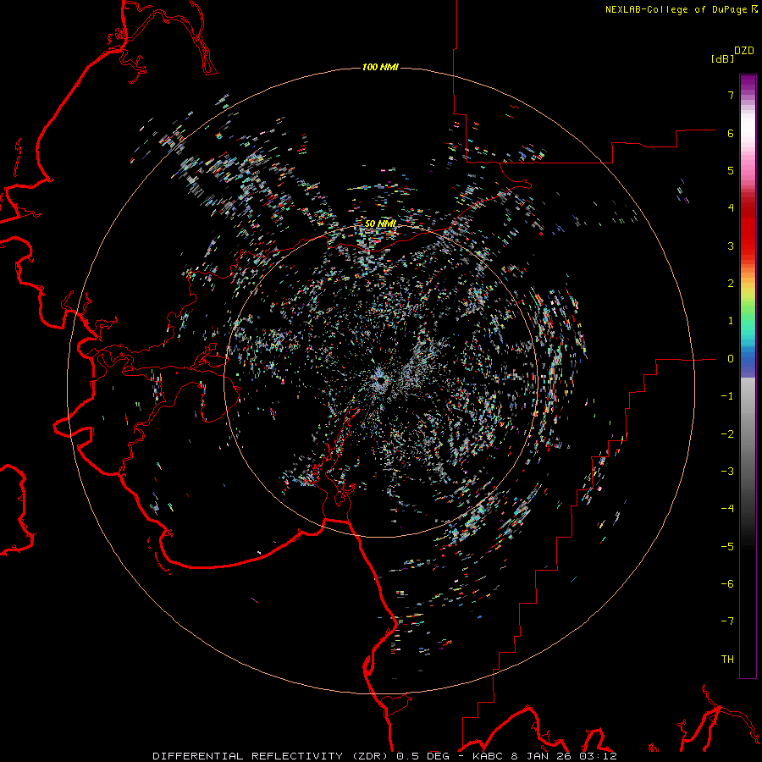
Task: Click the 0.5 DEG elevation angle text
Action: pos(424,756)
